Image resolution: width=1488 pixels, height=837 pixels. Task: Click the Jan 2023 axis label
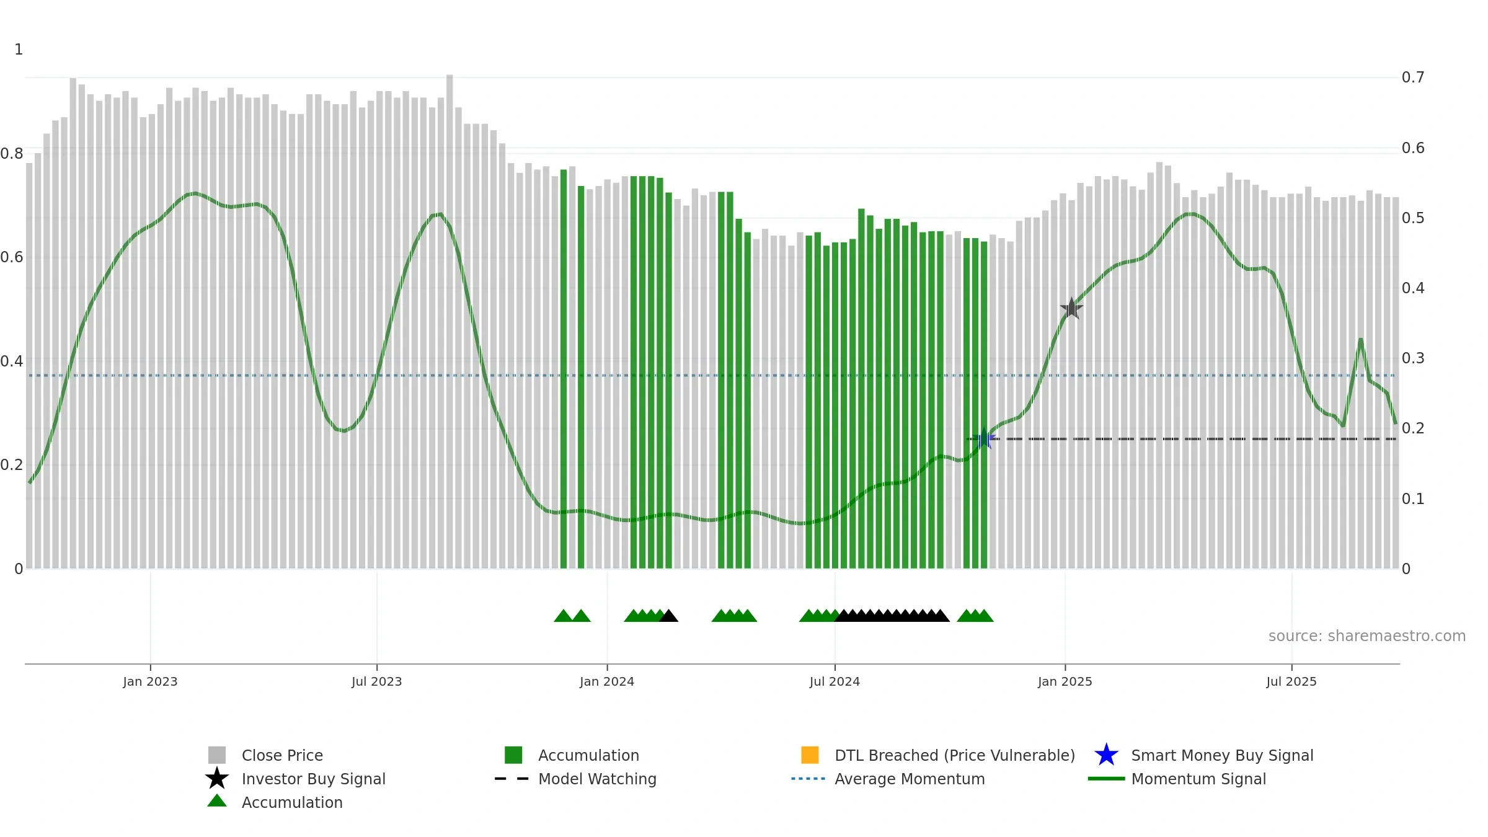click(x=150, y=682)
